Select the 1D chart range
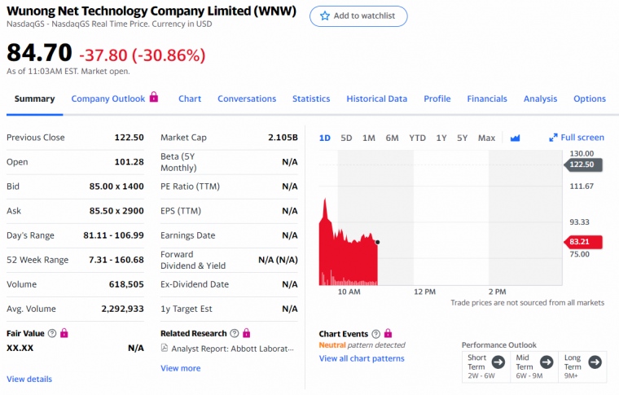This screenshot has height=395, width=619. [x=324, y=138]
